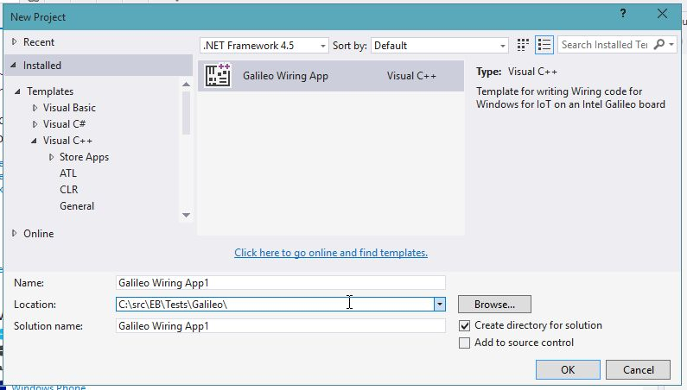The height and width of the screenshot is (390, 687).
Task: Click link to find templates online
Action: tap(331, 253)
